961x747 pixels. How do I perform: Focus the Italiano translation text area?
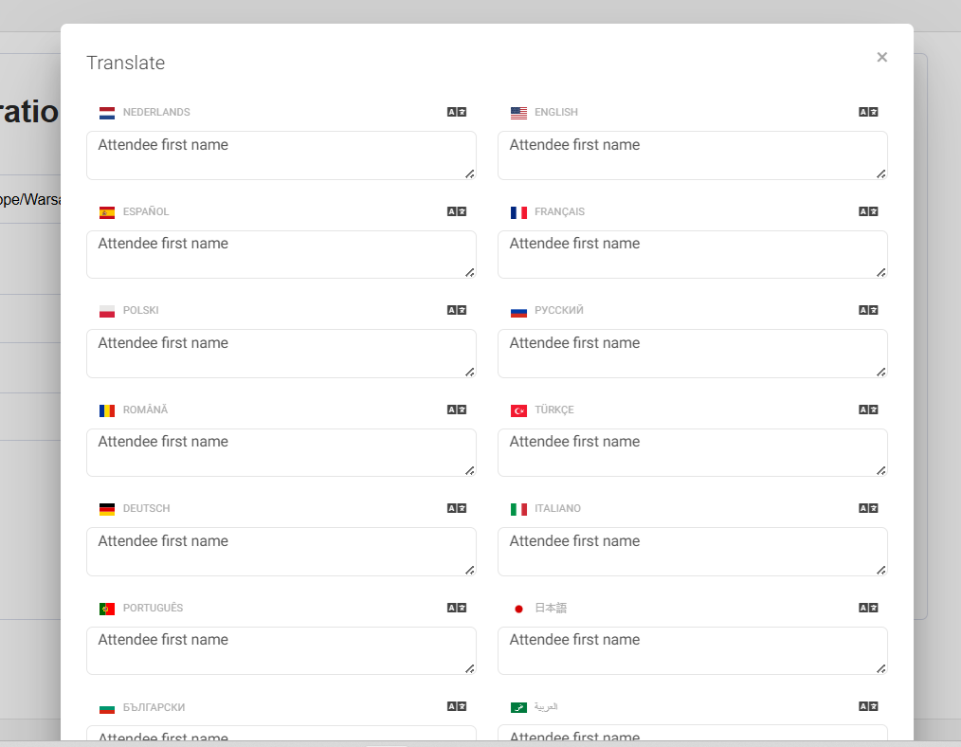pos(692,552)
